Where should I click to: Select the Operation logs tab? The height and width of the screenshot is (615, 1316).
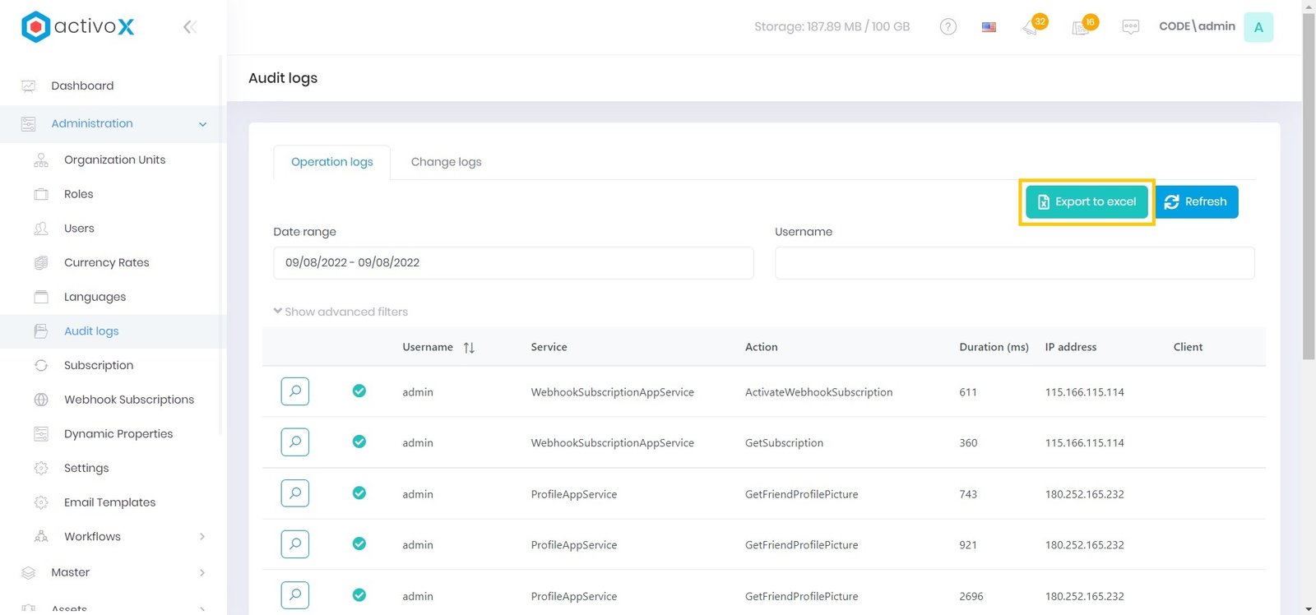(x=331, y=162)
